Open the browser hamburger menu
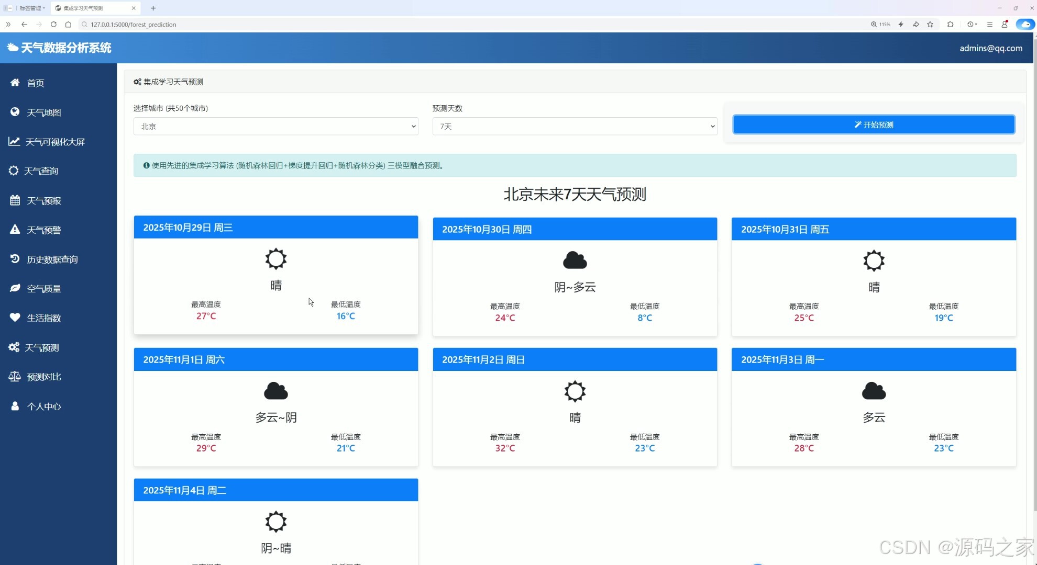Image resolution: width=1037 pixels, height=565 pixels. click(x=989, y=24)
